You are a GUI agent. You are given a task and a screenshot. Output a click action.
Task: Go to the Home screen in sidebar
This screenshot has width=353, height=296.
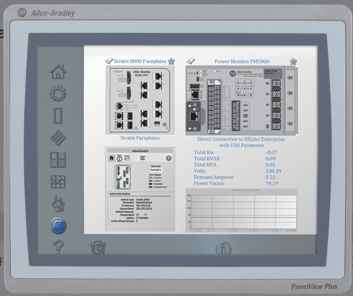click(x=58, y=71)
